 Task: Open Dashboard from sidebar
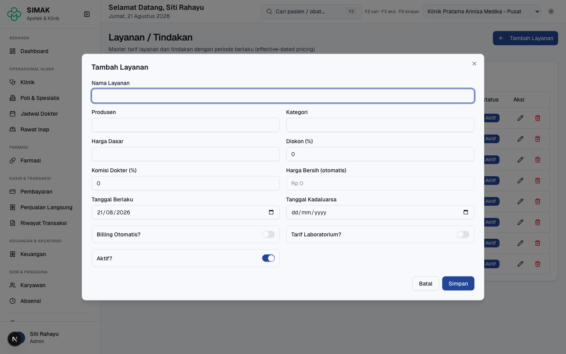[50, 51]
